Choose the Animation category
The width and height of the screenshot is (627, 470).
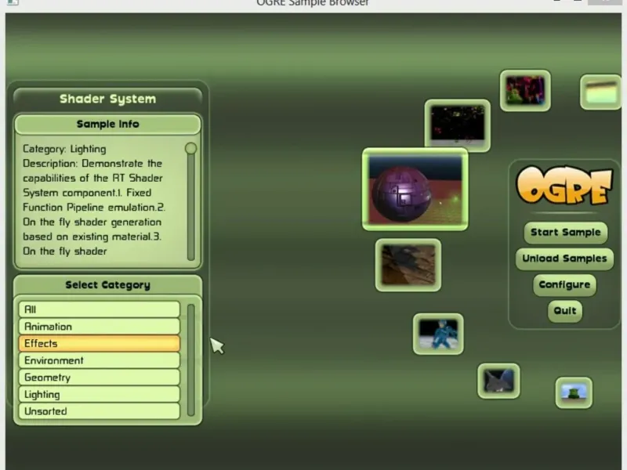tap(100, 327)
